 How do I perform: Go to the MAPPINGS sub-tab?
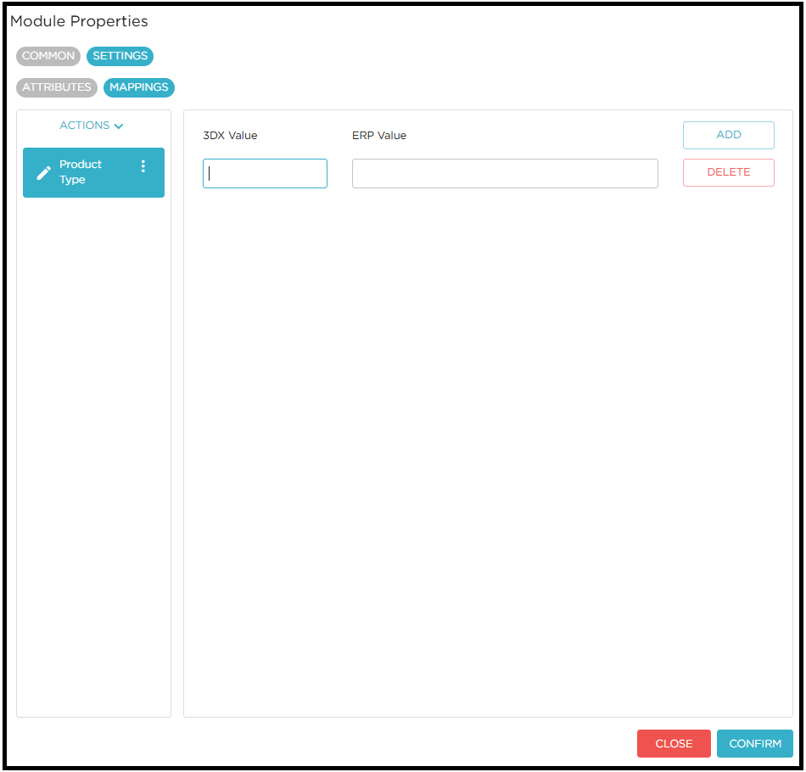139,87
